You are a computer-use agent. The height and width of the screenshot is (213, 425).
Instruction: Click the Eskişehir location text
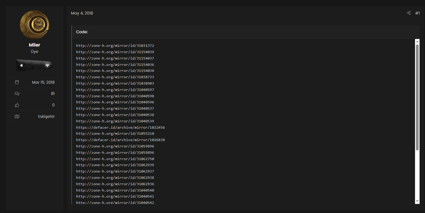pyautogui.click(x=46, y=117)
